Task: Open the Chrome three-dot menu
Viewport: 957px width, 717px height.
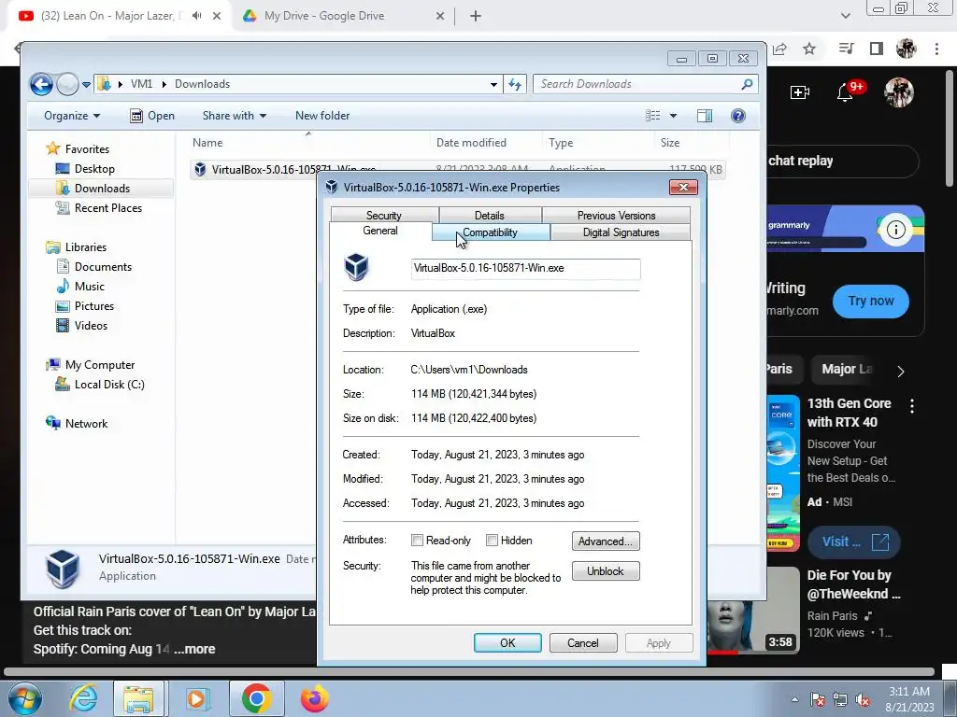Action: [936, 49]
